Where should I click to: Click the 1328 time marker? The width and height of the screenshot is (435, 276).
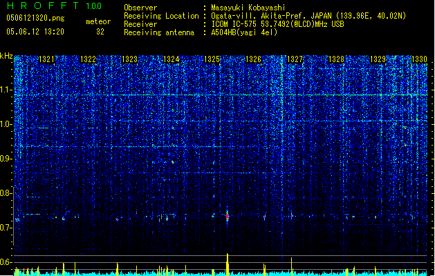click(x=336, y=59)
